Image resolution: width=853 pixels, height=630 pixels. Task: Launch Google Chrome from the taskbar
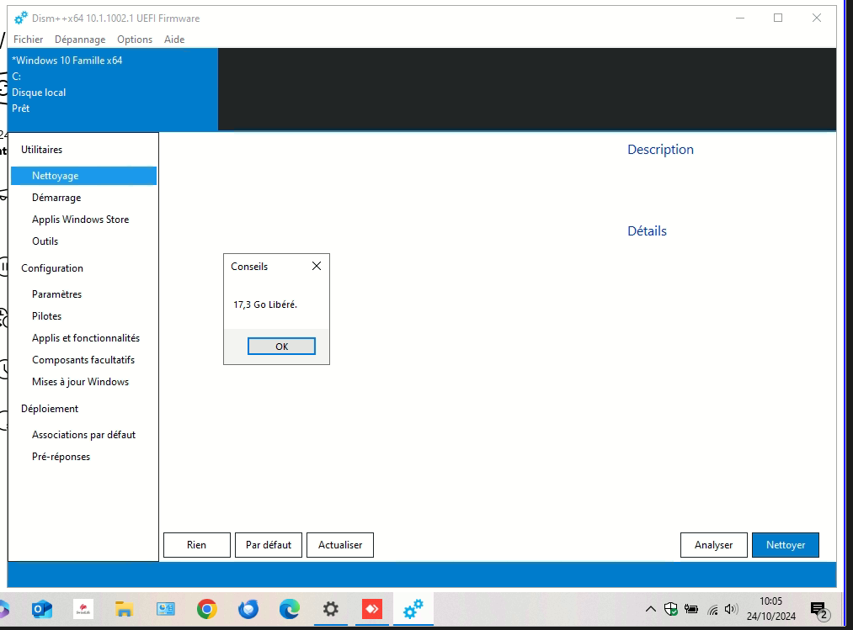pos(206,610)
